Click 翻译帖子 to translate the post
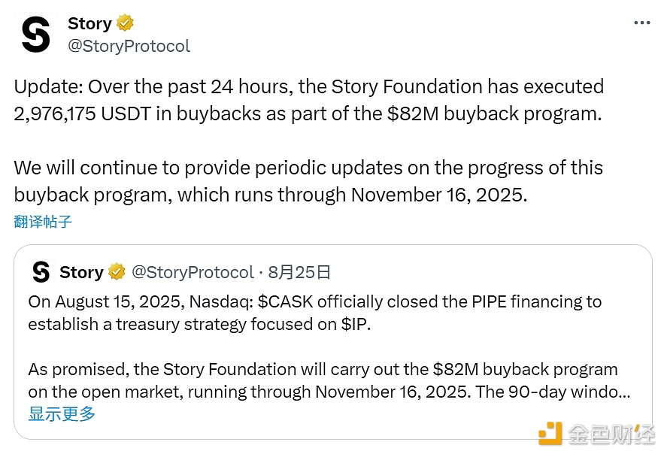This screenshot has width=664, height=454. (43, 222)
